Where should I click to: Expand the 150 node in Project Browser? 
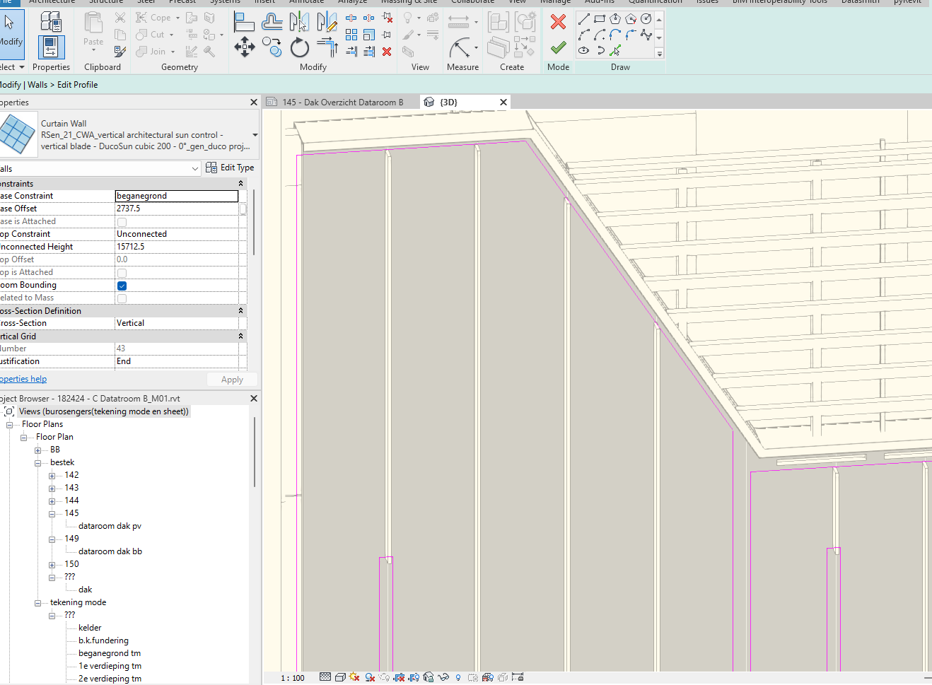point(51,563)
